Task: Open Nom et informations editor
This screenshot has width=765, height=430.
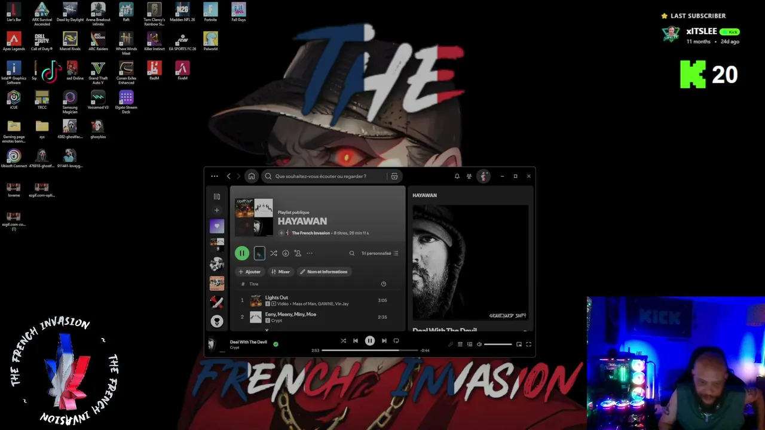Action: tap(324, 272)
